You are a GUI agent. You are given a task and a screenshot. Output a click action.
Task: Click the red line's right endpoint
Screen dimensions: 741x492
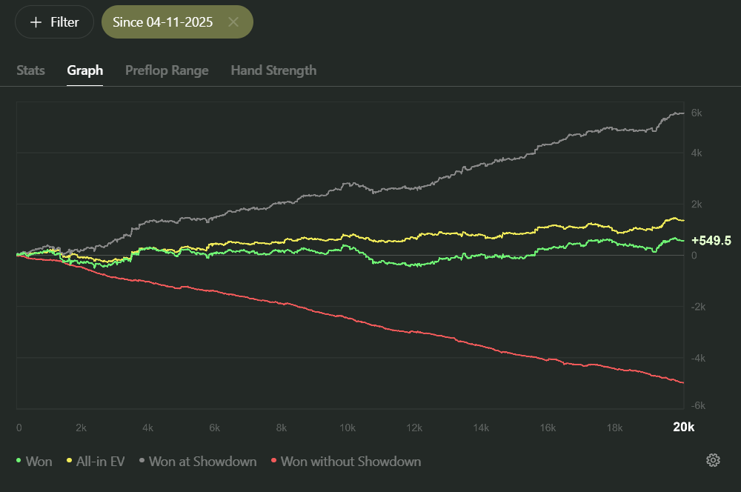click(x=682, y=382)
